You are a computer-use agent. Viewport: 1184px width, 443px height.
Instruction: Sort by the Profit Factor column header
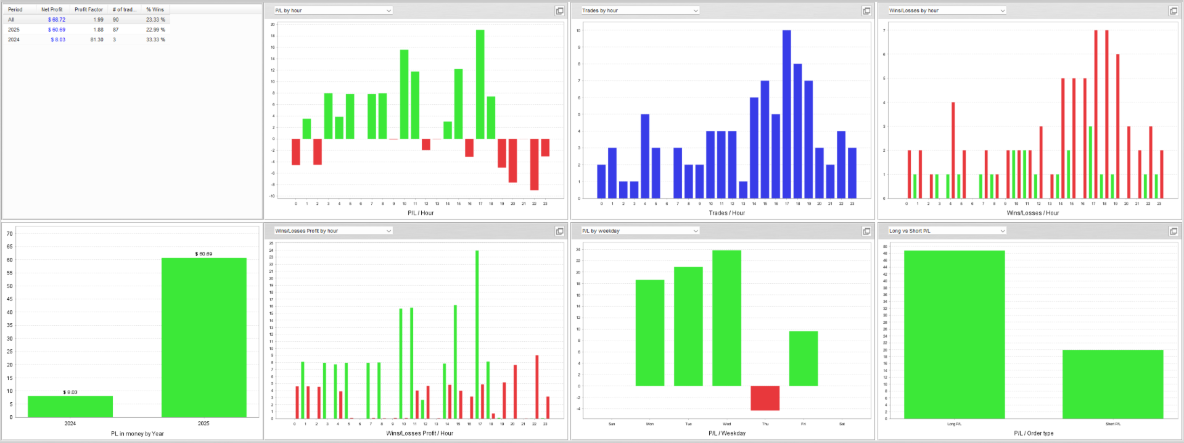pyautogui.click(x=89, y=10)
